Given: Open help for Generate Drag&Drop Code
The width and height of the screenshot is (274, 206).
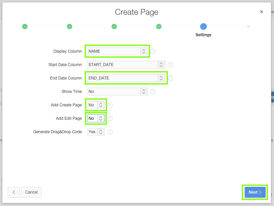Looking at the screenshot, I should coord(110,132).
